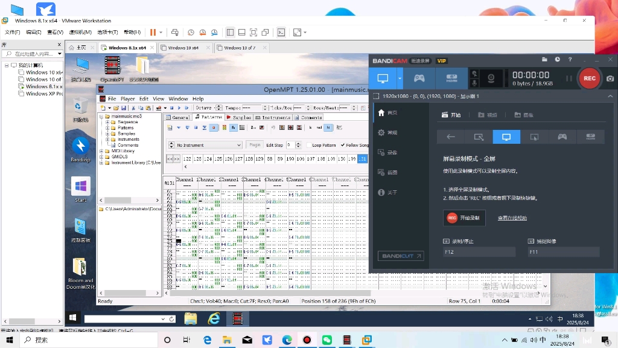Click the Edit Step value field
This screenshot has height=348, width=618.
pyautogui.click(x=290, y=145)
